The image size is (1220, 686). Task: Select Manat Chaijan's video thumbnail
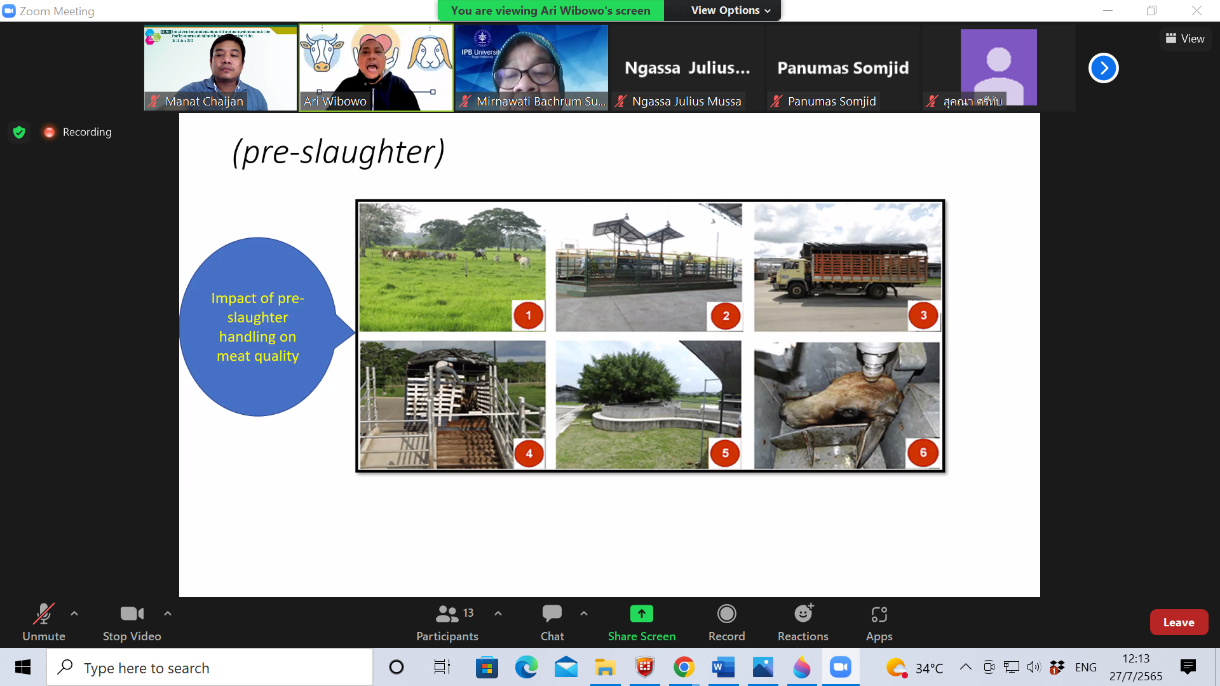pyautogui.click(x=220, y=68)
